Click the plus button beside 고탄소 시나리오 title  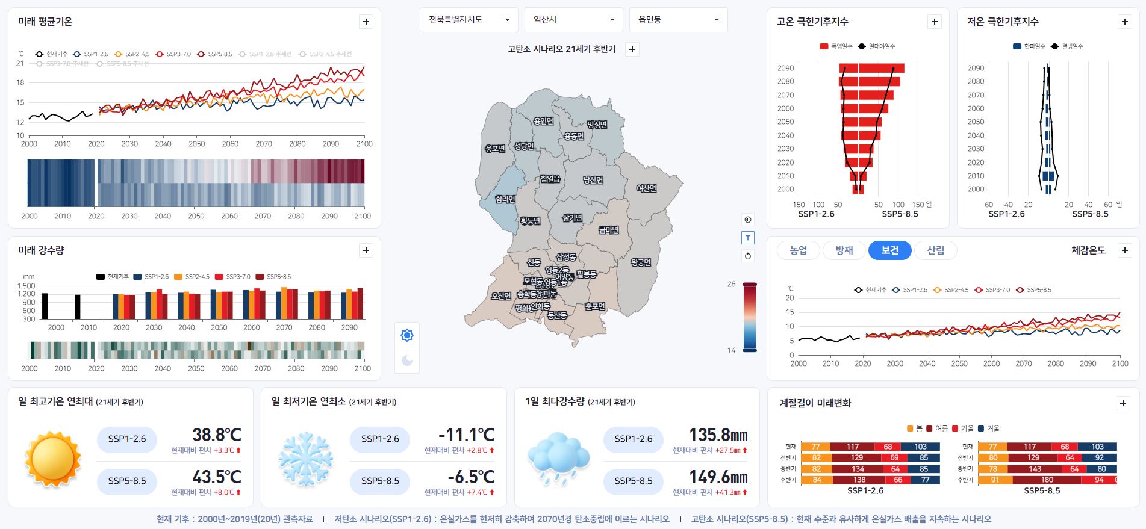click(632, 49)
